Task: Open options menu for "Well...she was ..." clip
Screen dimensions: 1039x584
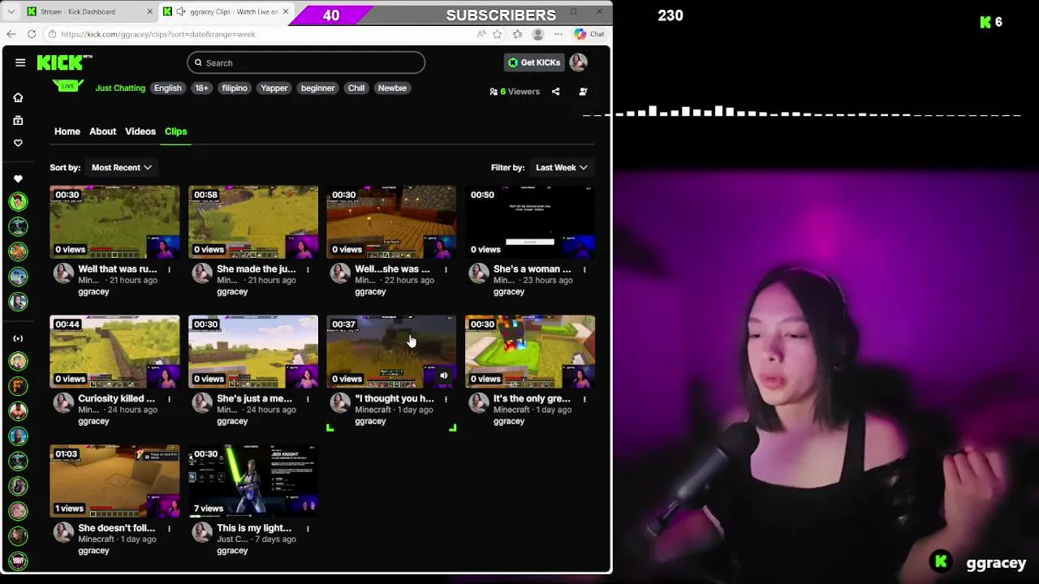Action: tap(446, 269)
